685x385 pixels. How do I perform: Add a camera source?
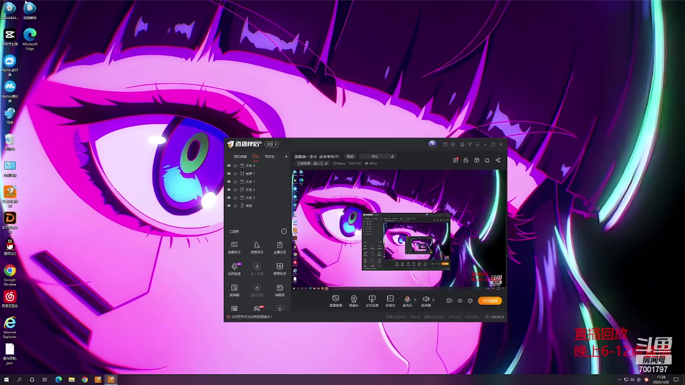pos(354,301)
